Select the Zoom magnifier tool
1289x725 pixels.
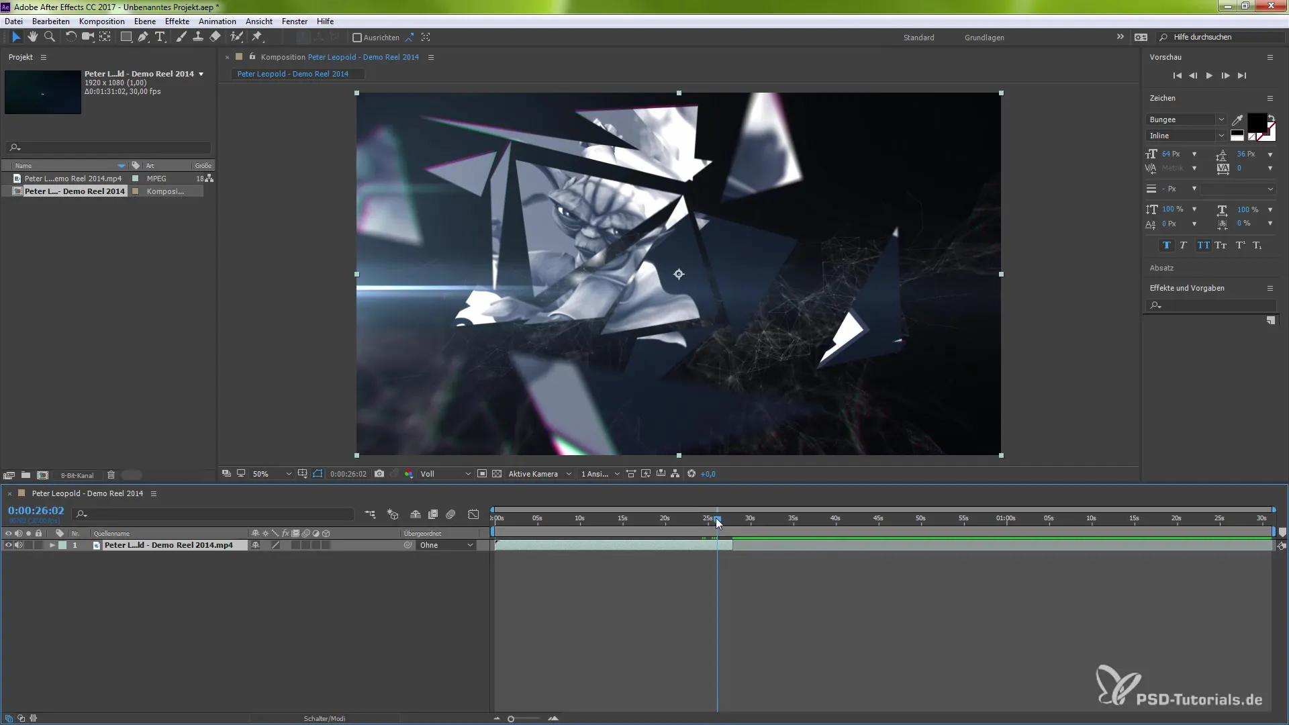[50, 37]
